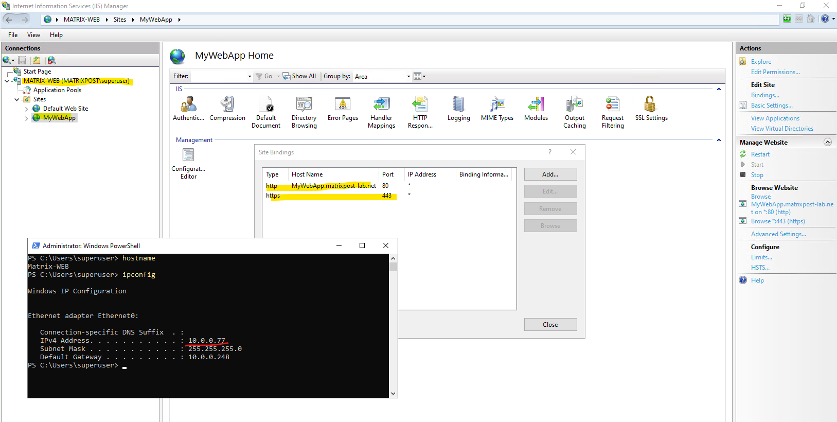Select Start Page in Connections tree
The width and height of the screenshot is (837, 422).
(x=37, y=72)
